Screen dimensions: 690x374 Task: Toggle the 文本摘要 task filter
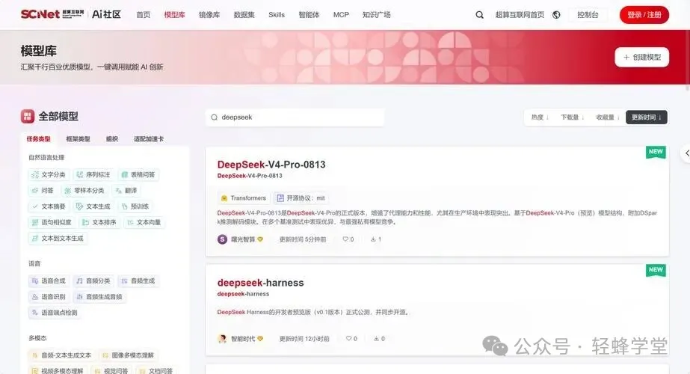[49, 206]
